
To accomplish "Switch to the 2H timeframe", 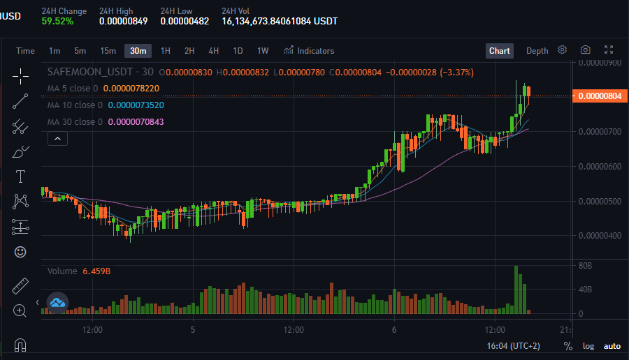I will 189,51.
